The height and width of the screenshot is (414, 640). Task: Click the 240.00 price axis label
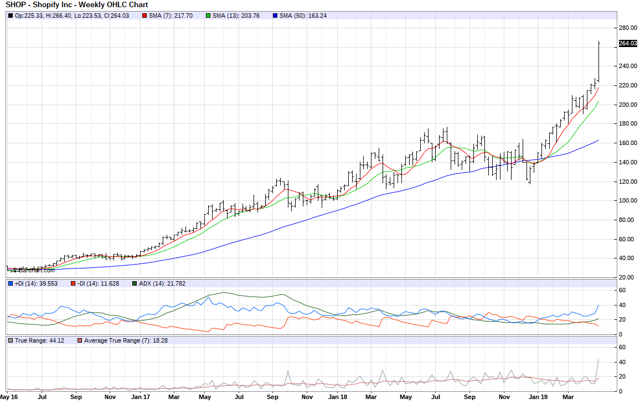pos(628,66)
